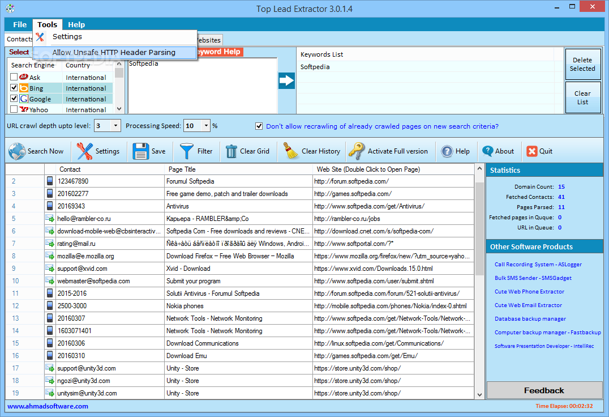Click the Help question mark icon
The image size is (609, 417).
click(447, 151)
